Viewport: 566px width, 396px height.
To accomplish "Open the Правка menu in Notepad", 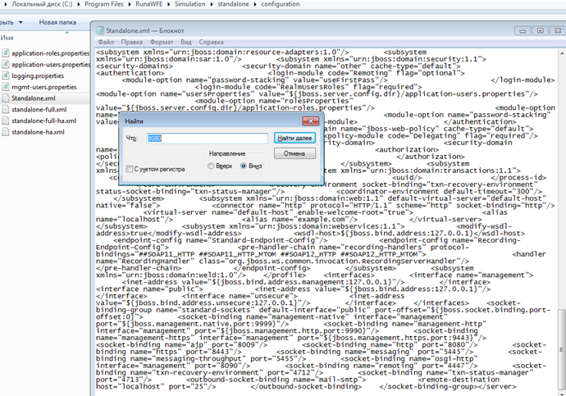I will point(132,42).
